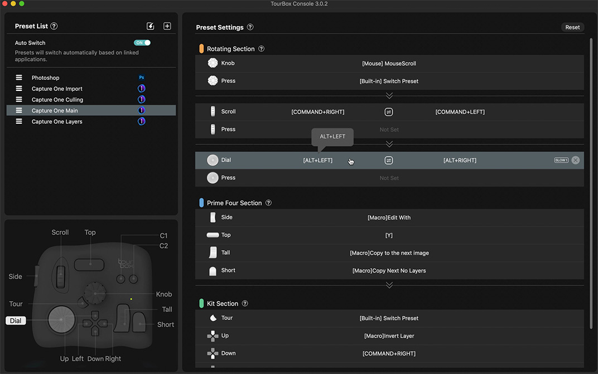
Task: Click the green Kit Section color marker
Action: click(201, 303)
